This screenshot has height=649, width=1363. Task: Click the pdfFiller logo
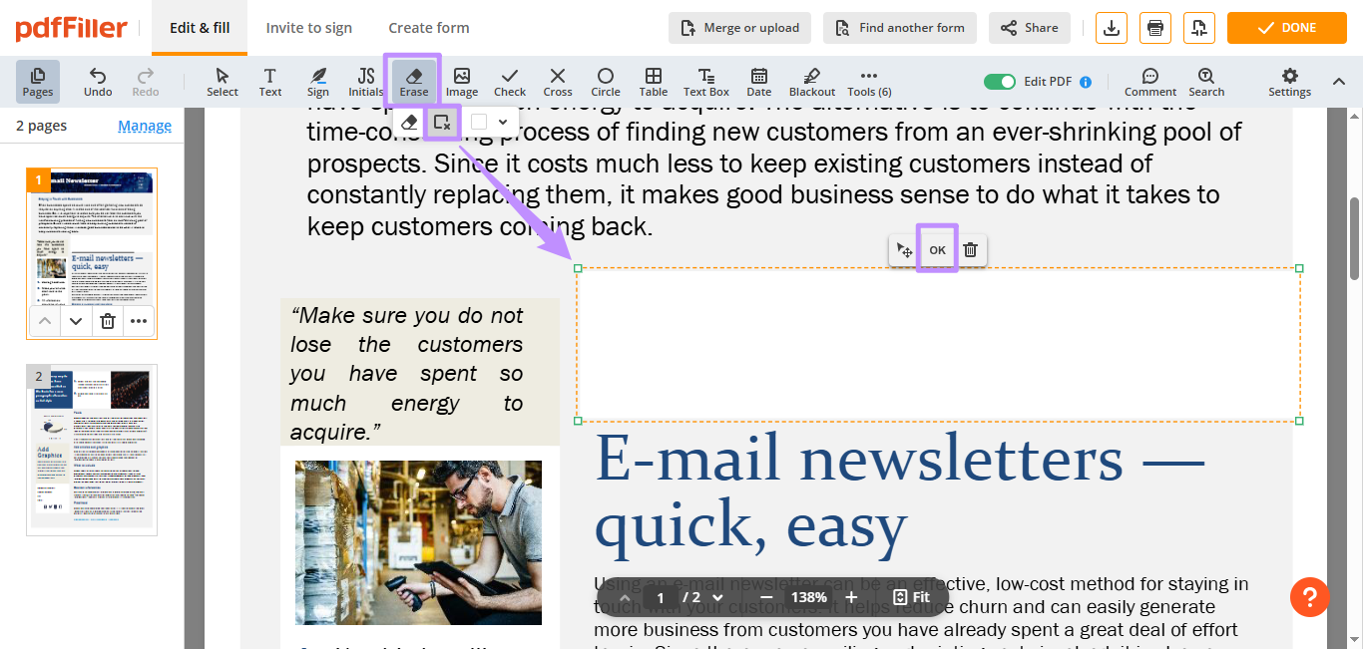pos(72,28)
